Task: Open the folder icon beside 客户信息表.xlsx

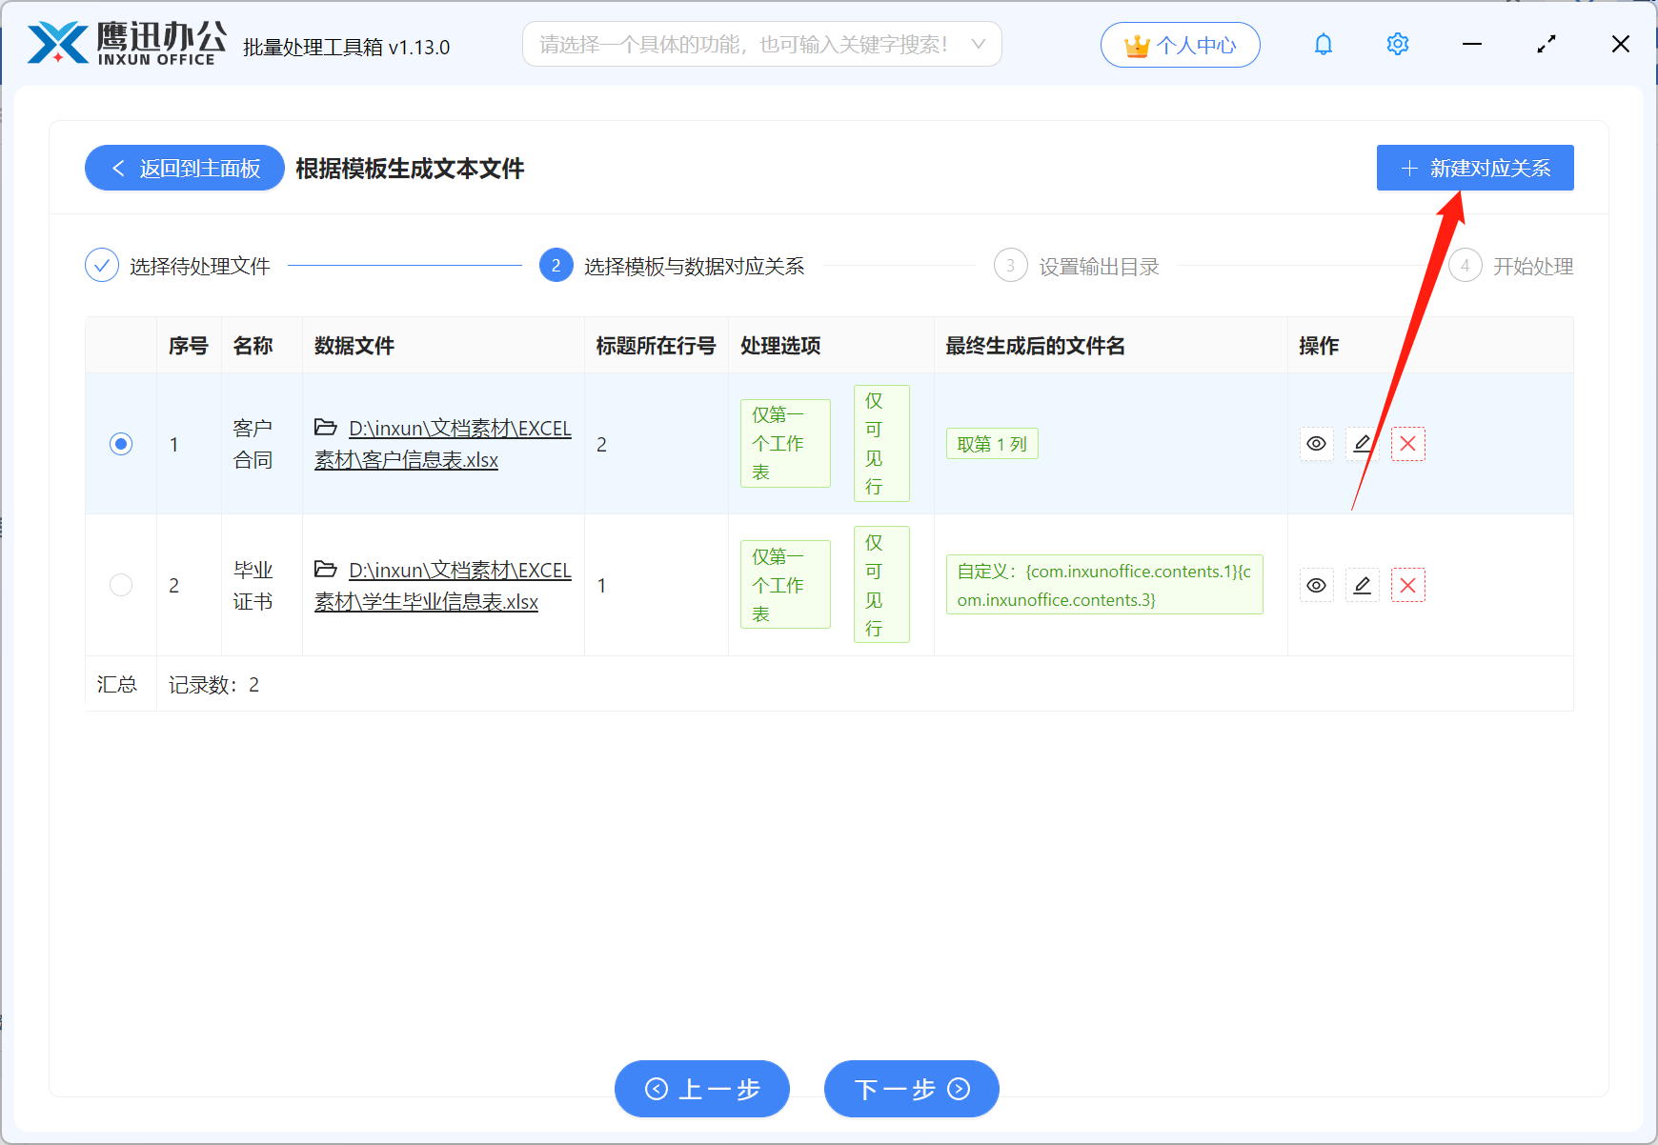Action: pos(325,428)
